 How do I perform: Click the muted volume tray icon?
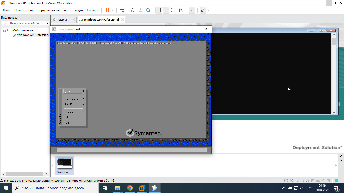point(302,188)
